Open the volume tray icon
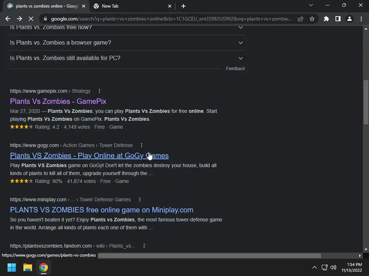This screenshot has width=369, height=276. (x=333, y=267)
